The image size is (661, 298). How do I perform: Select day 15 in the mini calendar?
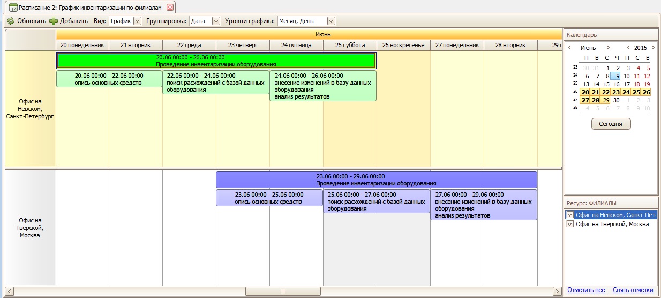click(605, 84)
